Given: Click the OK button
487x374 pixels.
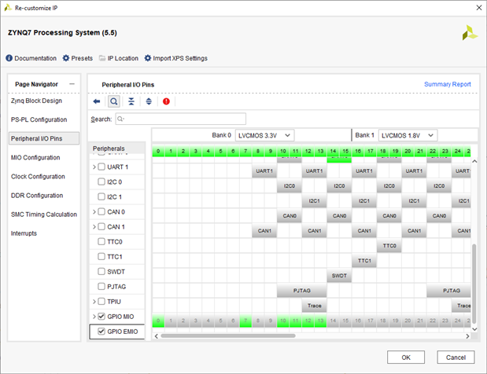Looking at the screenshot, I should 406,357.
